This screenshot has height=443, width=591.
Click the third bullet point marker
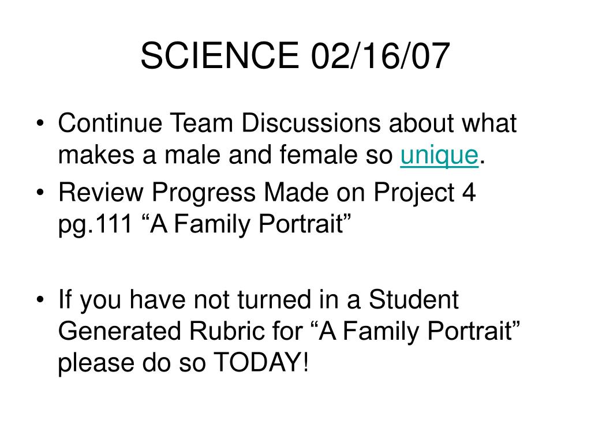pyautogui.click(x=40, y=300)
